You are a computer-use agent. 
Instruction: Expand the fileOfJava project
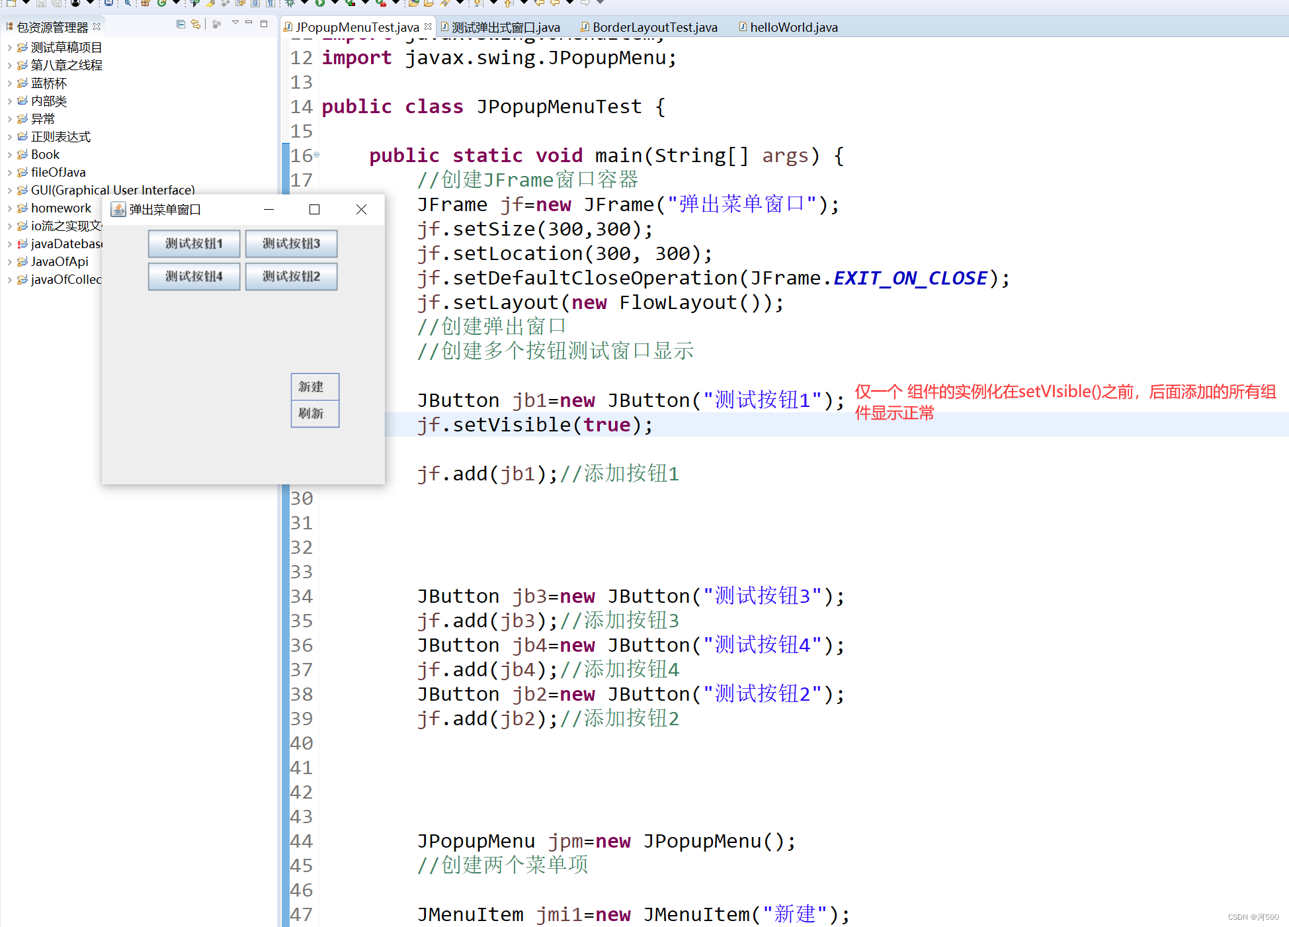9,173
